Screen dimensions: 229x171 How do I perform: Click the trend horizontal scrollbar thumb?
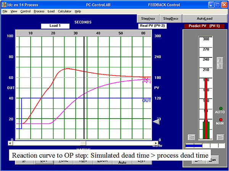pos(83,143)
